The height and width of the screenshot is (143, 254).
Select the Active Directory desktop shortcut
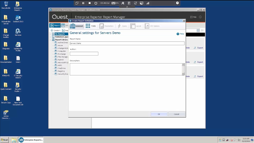[6, 114]
